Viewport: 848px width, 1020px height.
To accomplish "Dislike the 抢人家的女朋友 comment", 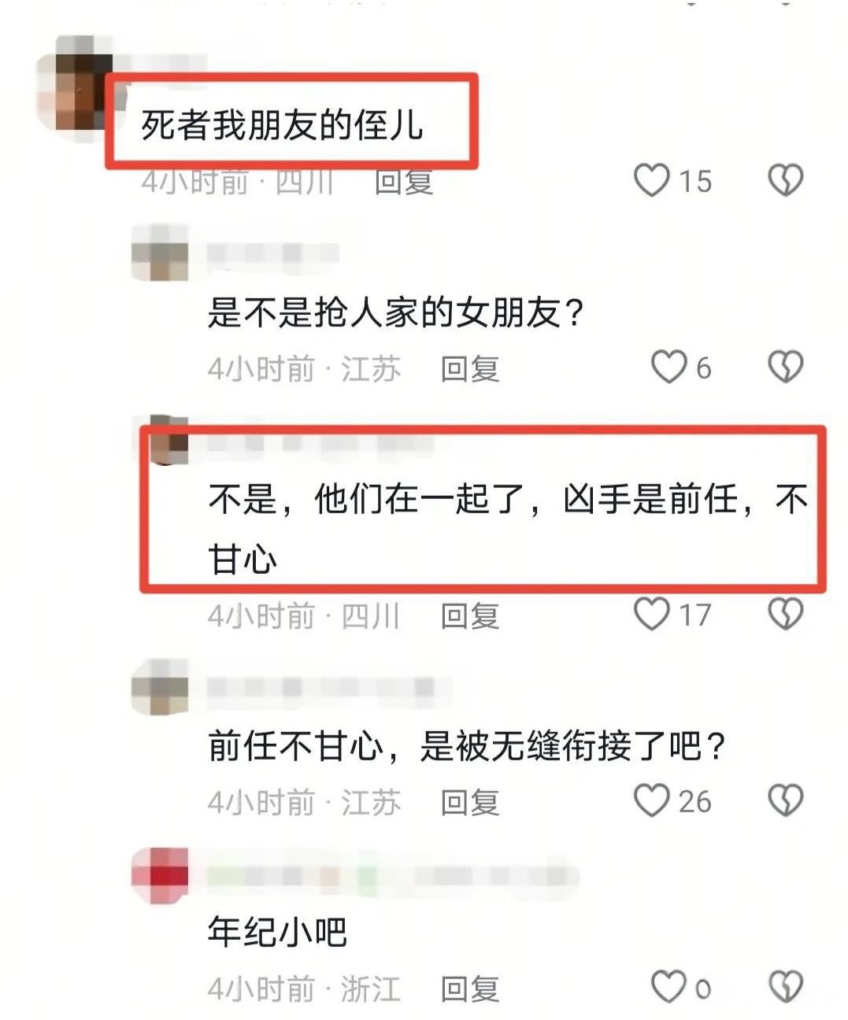I will [x=785, y=368].
